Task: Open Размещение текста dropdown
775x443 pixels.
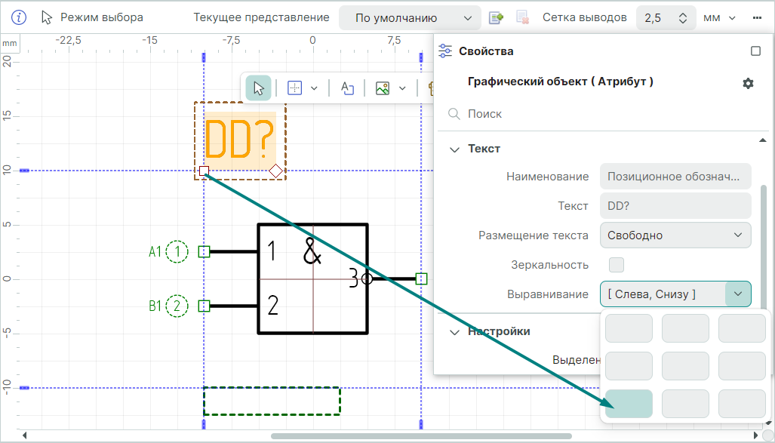Action: click(x=675, y=235)
